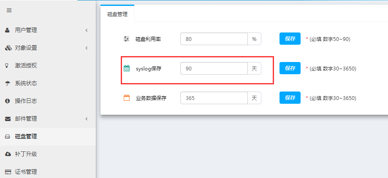The width and height of the screenshot is (388, 178).
Task: Expand the 用户管理 submenu chevron
Action: point(86,30)
